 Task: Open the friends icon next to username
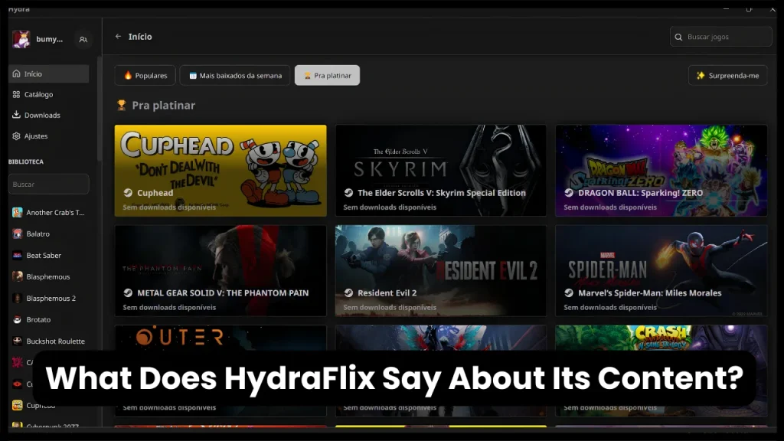[83, 39]
